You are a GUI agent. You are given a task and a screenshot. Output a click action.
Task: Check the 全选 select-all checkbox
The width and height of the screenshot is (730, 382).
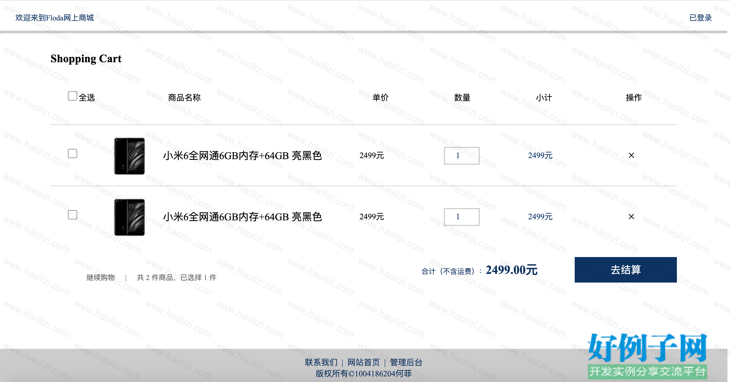tap(73, 96)
